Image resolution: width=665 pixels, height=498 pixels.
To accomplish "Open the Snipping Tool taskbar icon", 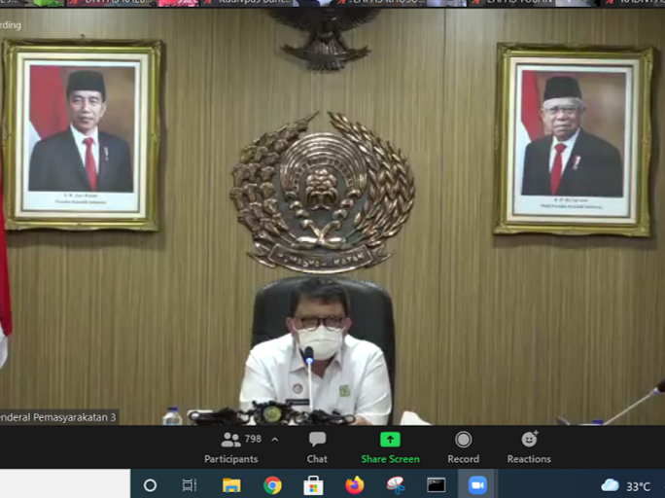I will click(396, 485).
